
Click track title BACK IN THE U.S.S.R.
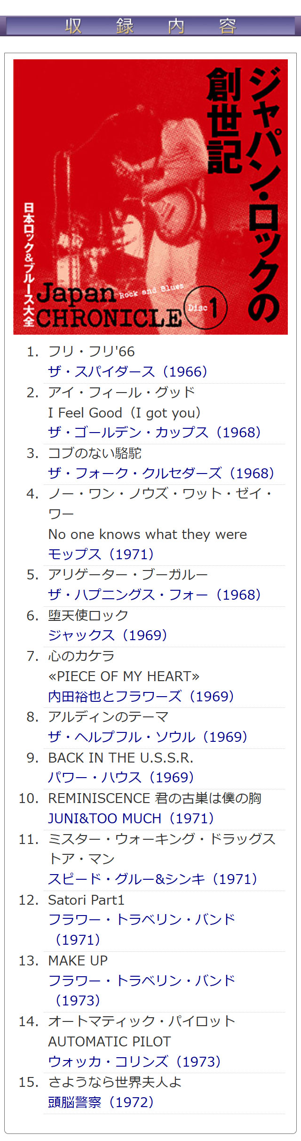120,757
